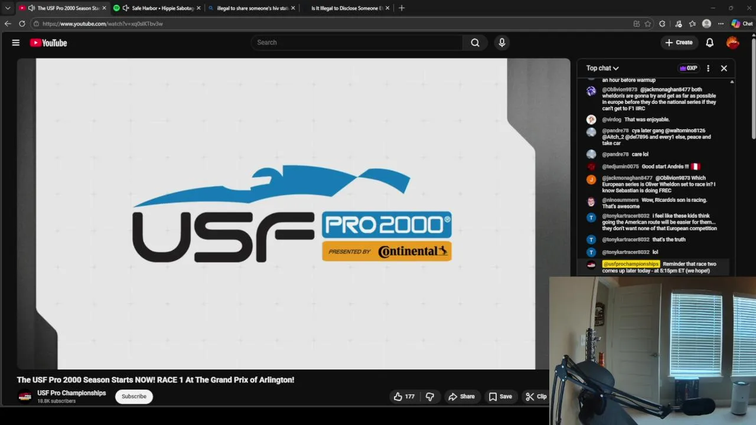The height and width of the screenshot is (425, 756).
Task: Start voice search with the microphone
Action: click(502, 42)
